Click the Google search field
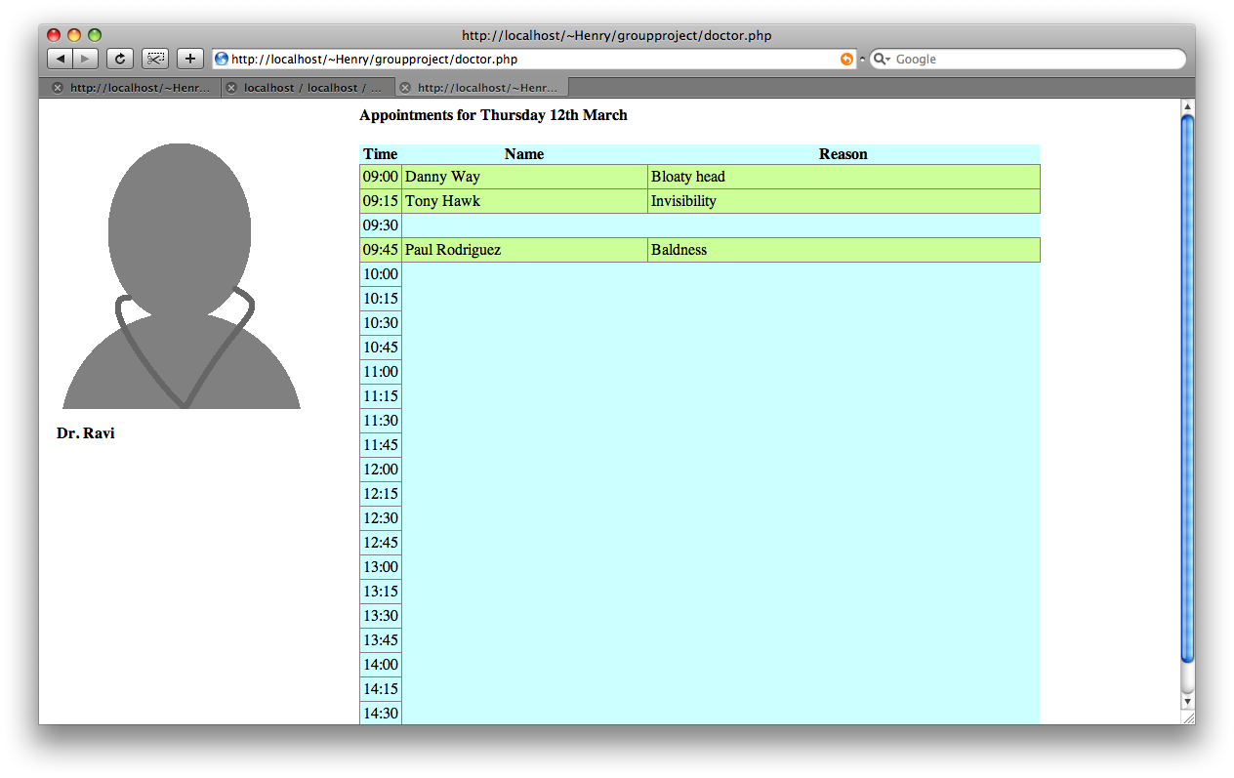The image size is (1234, 778). point(1025,59)
